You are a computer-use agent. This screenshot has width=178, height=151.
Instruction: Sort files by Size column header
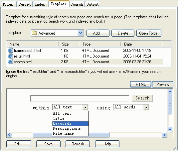(x=69, y=44)
